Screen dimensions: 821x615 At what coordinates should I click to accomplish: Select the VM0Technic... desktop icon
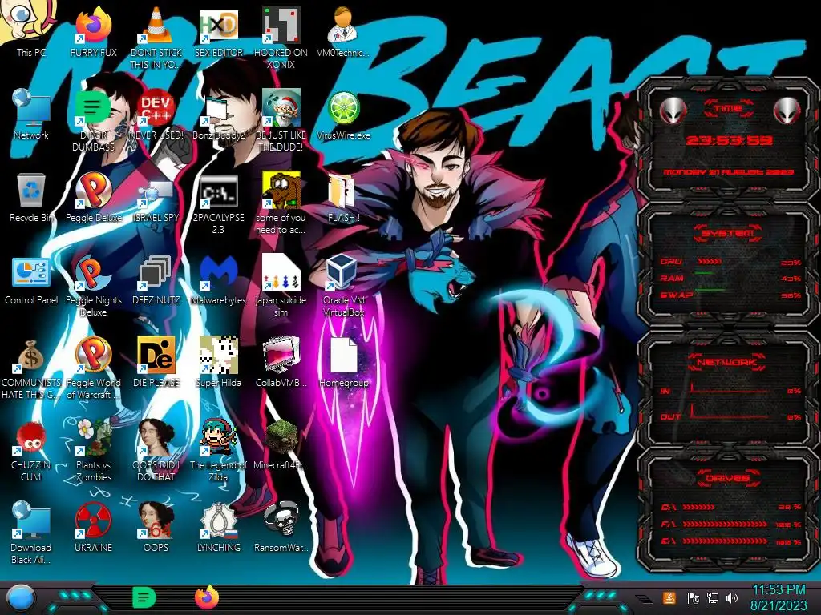coord(343,31)
